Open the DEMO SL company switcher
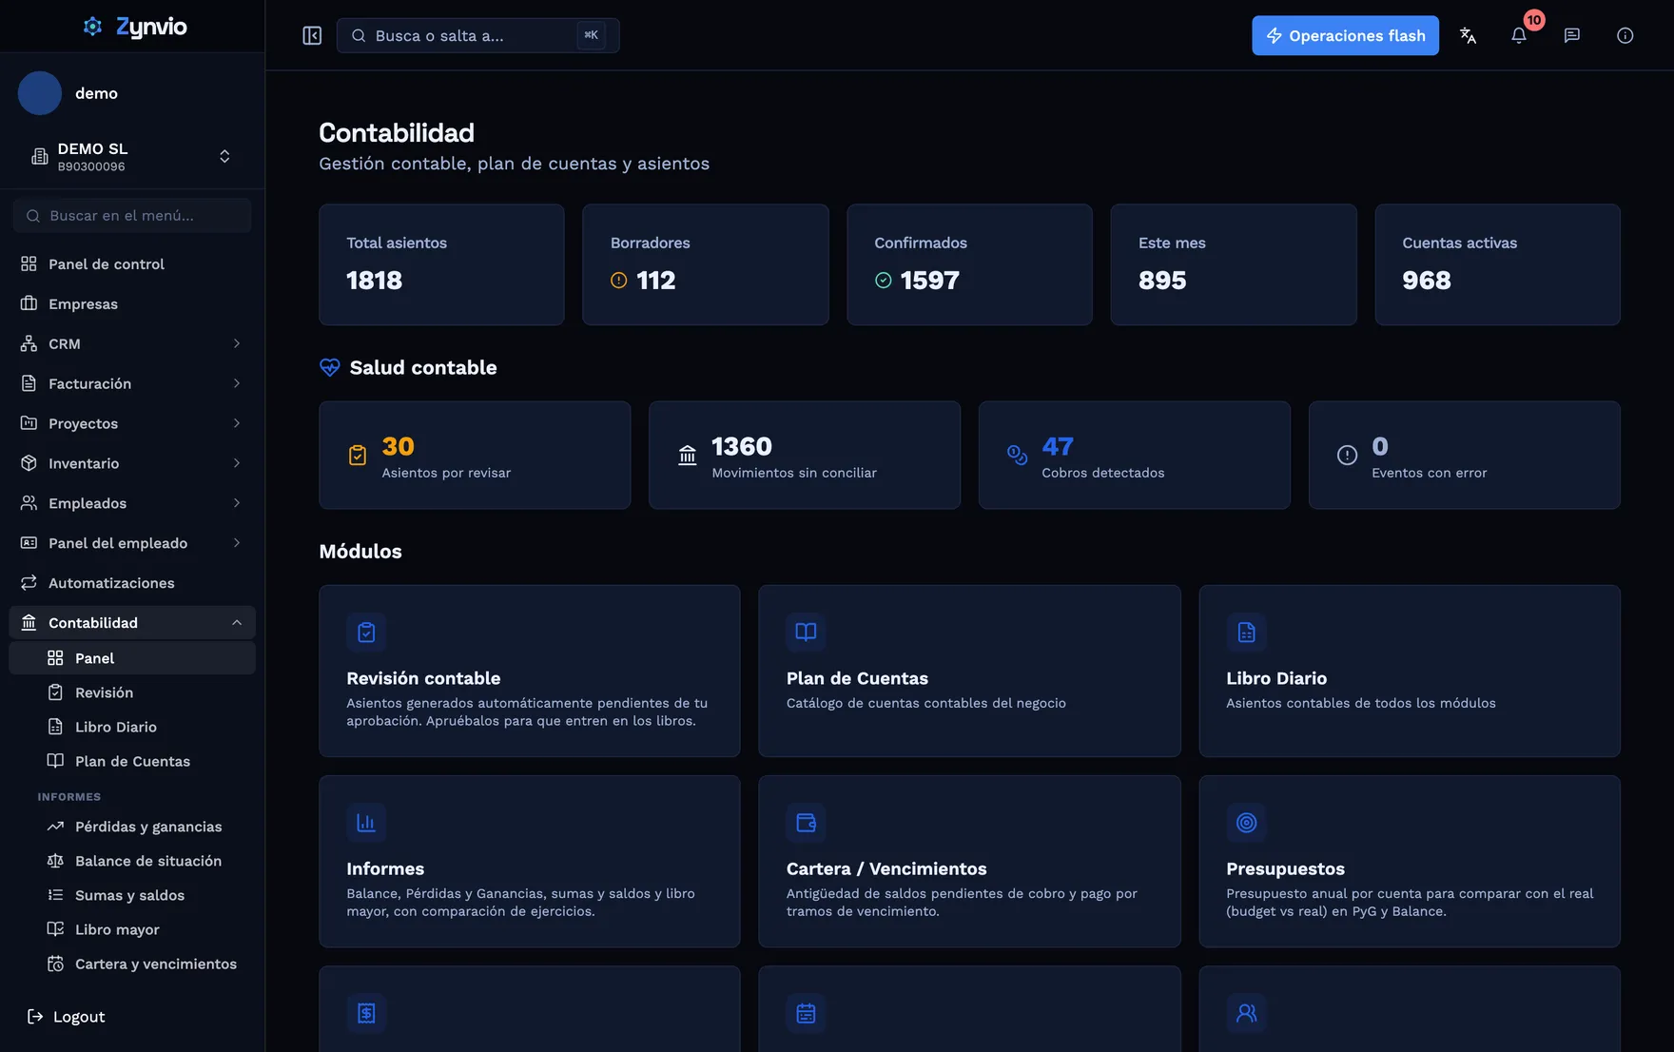The image size is (1674, 1052). click(x=132, y=156)
